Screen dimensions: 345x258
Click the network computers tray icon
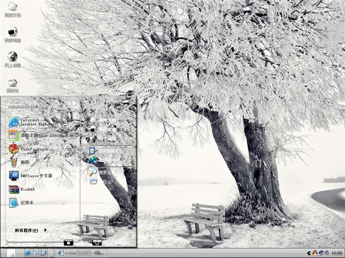click(321, 253)
